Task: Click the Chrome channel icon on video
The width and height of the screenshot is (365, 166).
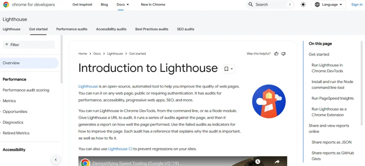Action: tap(85, 163)
